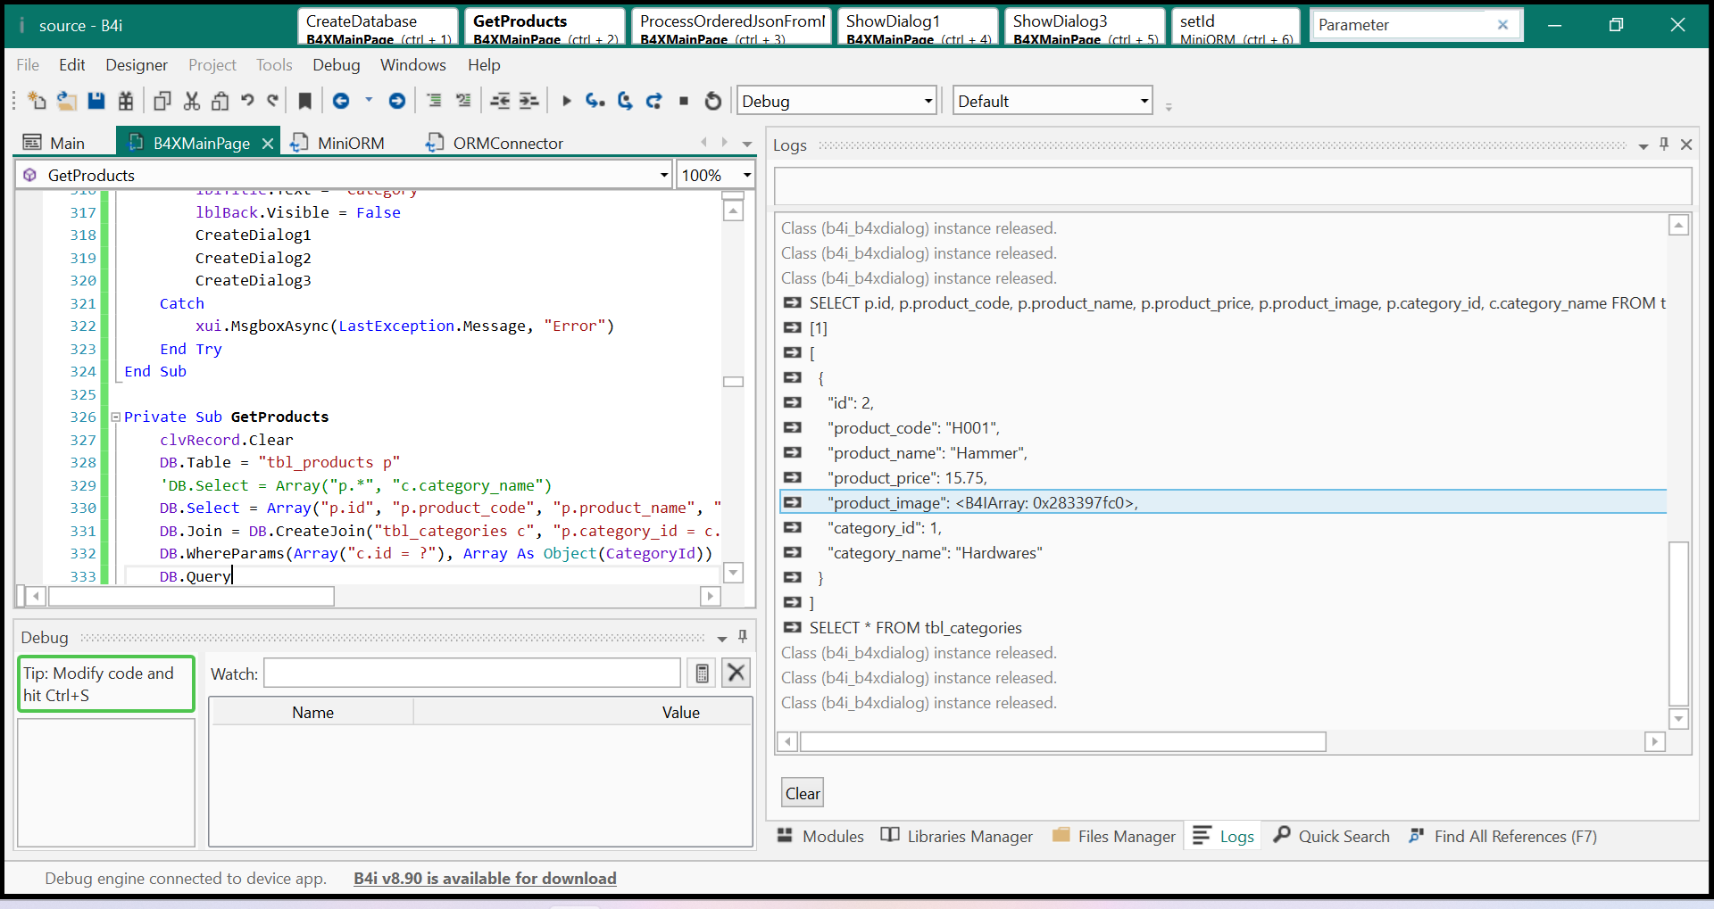Navigate backward with the blue left arrow
1714x909 pixels.
pyautogui.click(x=341, y=101)
